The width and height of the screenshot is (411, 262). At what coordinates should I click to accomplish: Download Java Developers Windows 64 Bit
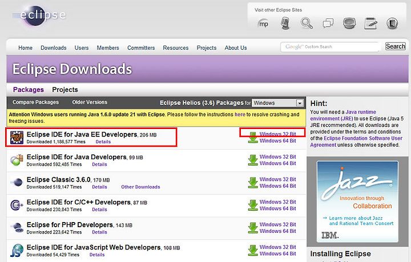(x=277, y=163)
